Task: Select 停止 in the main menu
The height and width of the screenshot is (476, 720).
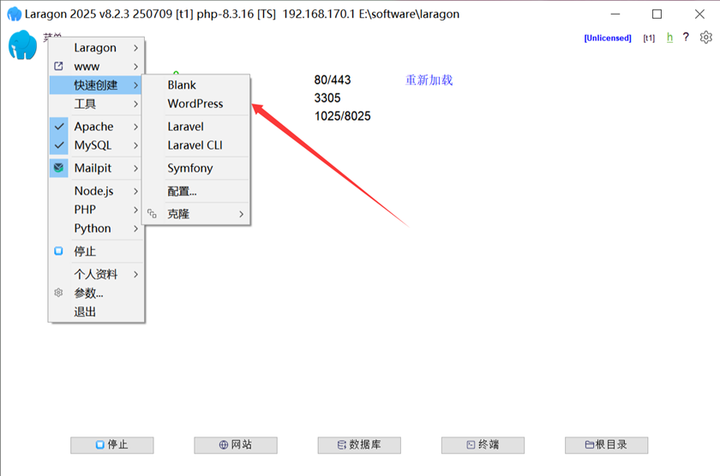Action: point(96,252)
